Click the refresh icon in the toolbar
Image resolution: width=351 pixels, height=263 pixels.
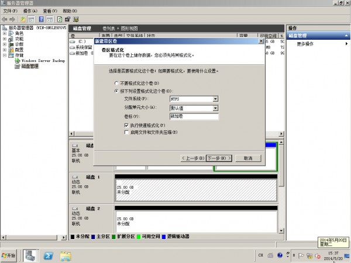[x=60, y=19]
